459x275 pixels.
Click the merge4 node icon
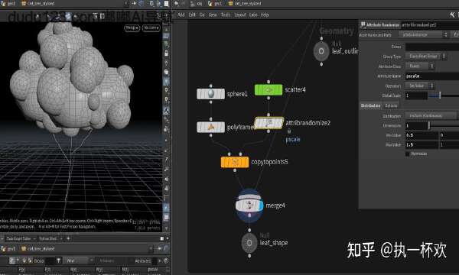pos(249,205)
